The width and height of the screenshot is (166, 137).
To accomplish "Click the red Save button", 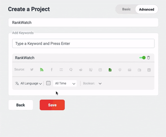I will tap(52, 105).
